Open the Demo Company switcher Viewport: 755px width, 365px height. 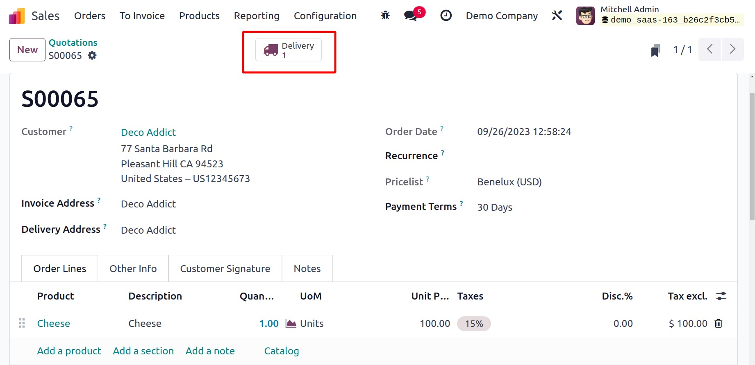click(x=501, y=16)
